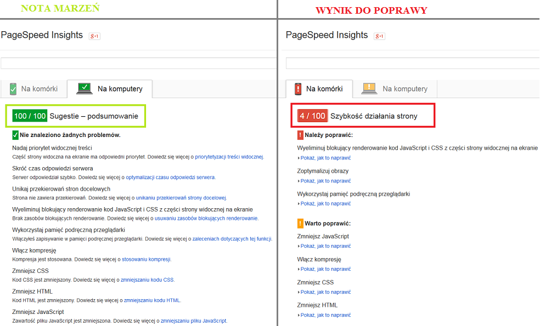540x326 pixels.
Task: Click 'Sugestie – podsumowanie' heading
Action: pyautogui.click(x=94, y=116)
